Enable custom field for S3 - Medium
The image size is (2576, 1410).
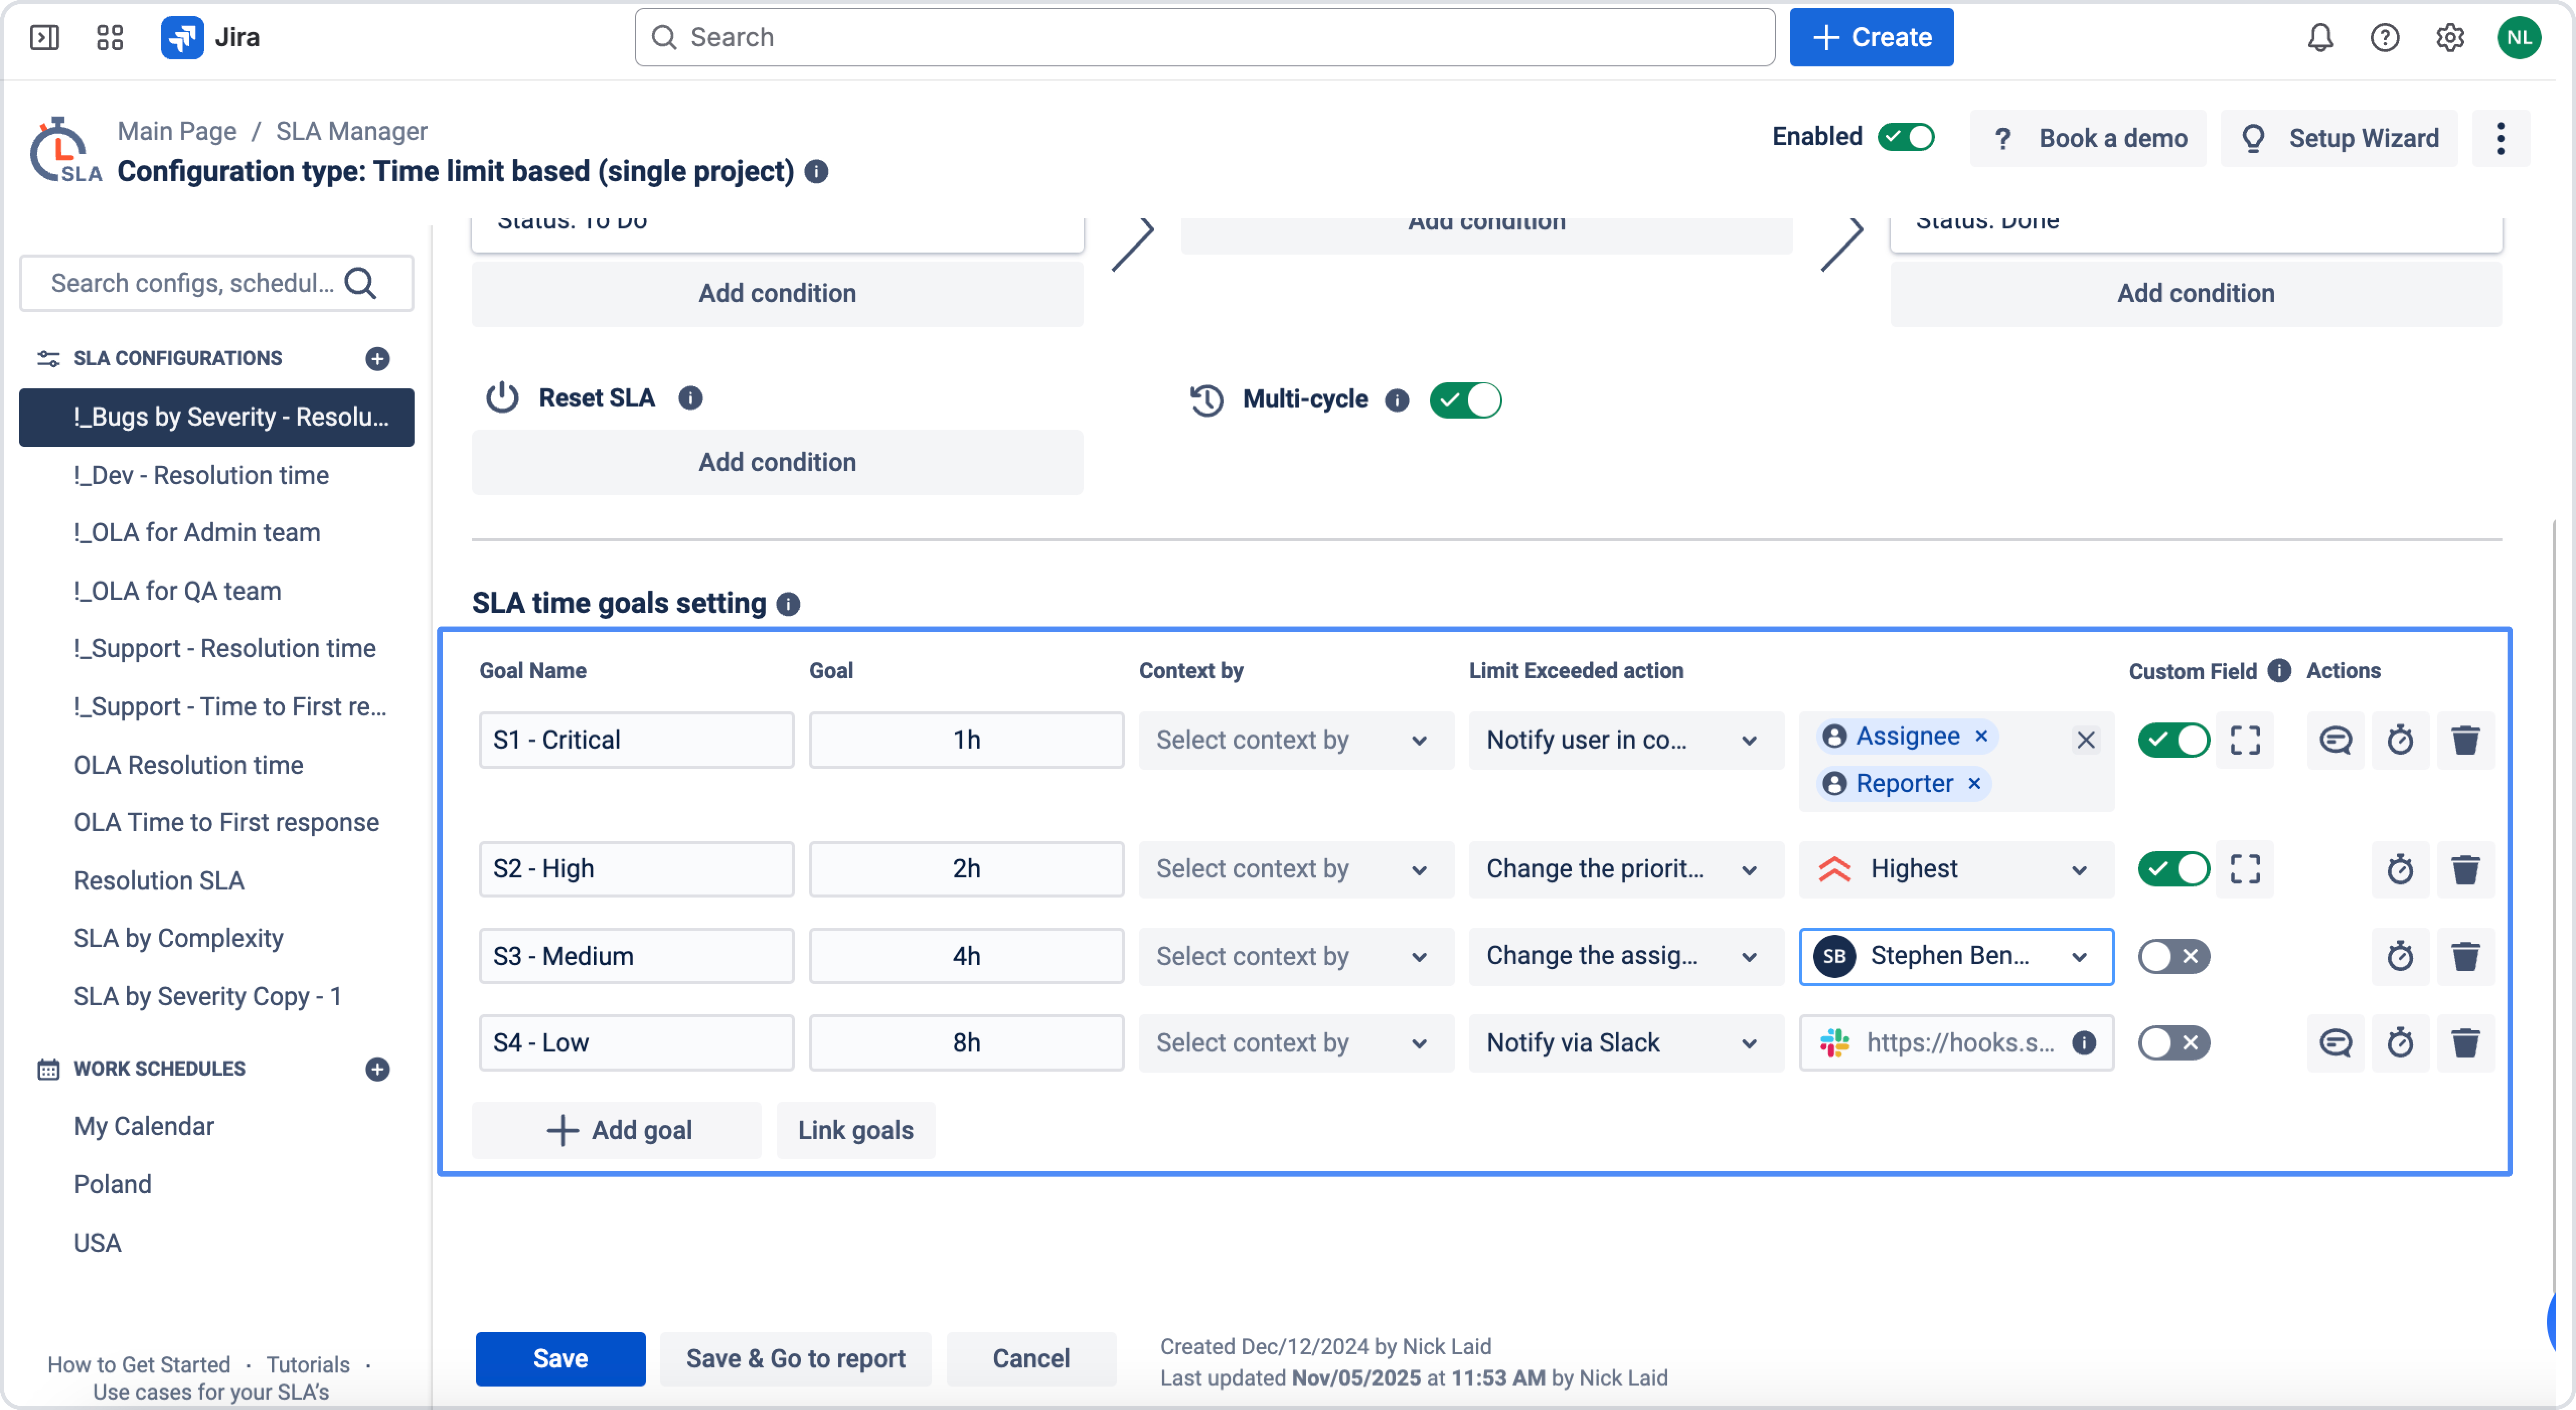pyautogui.click(x=2173, y=956)
